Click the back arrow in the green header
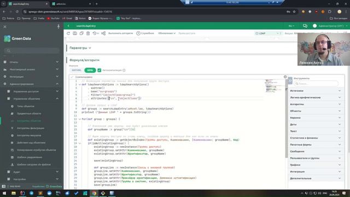The height and width of the screenshot is (197, 350). pyautogui.click(x=68, y=26)
